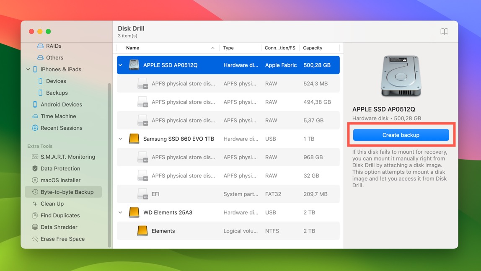Select APFS physical store row sized 494,38 GB
481x271 pixels.
tap(228, 102)
